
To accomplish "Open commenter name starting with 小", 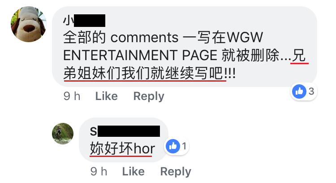I will pos(84,21).
